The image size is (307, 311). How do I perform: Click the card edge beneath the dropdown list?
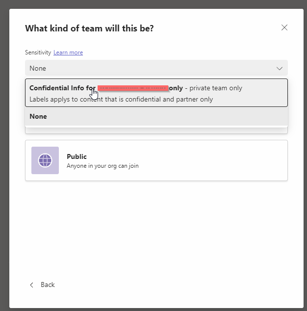point(156,130)
